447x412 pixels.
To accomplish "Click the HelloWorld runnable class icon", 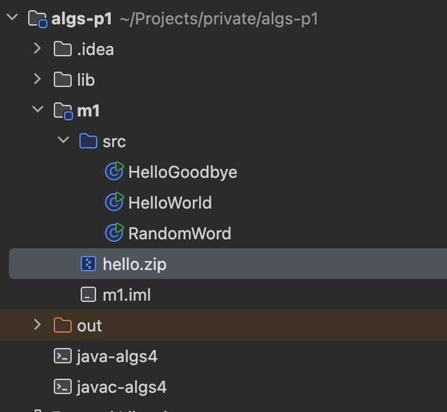I will point(115,202).
